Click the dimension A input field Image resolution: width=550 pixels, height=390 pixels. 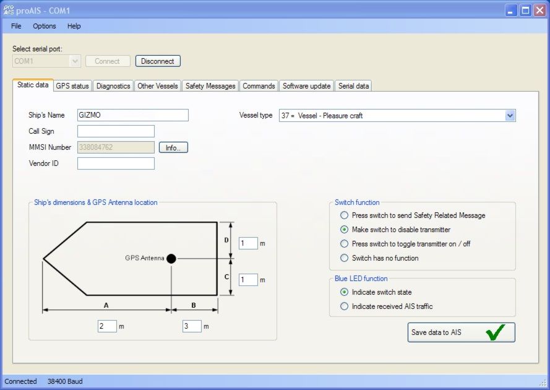107,326
